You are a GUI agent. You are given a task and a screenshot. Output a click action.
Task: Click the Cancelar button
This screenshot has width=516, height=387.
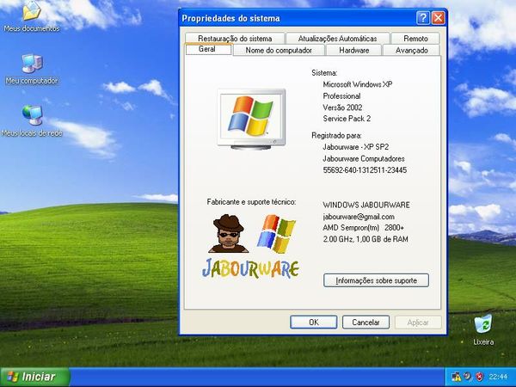click(x=365, y=322)
